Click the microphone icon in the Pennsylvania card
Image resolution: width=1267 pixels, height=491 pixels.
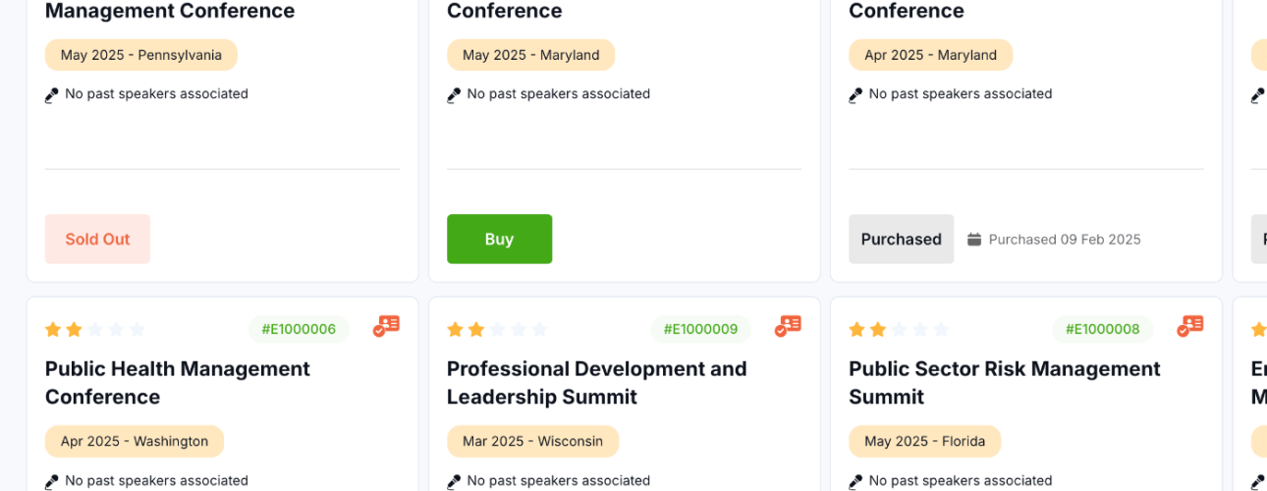coord(52,95)
